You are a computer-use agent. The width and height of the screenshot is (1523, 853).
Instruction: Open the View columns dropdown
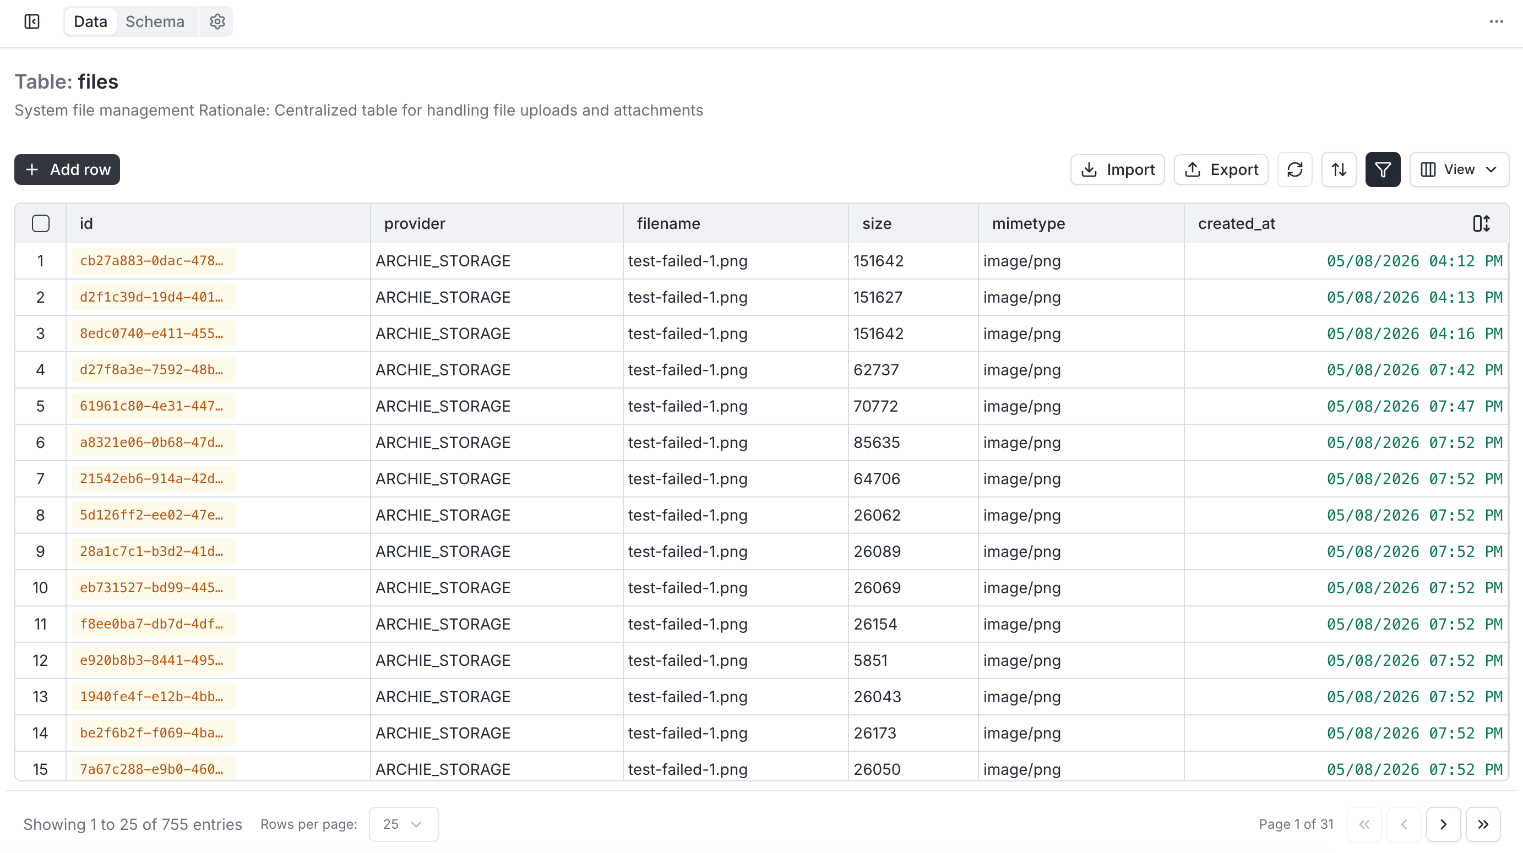coord(1459,170)
